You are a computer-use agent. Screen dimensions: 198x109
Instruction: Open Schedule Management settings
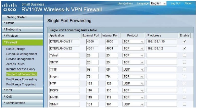tap(21, 54)
